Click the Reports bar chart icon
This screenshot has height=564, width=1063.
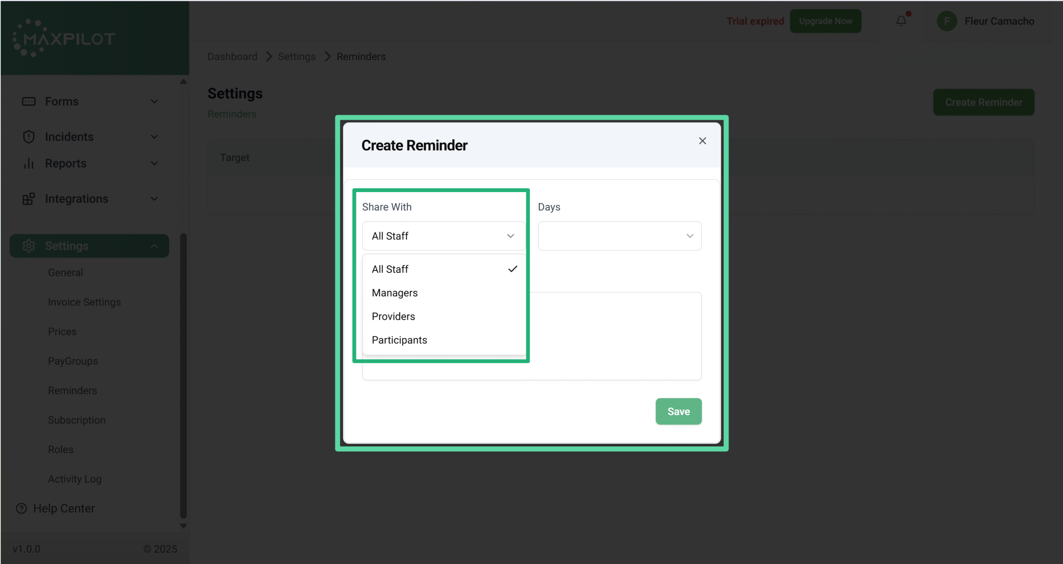tap(29, 163)
